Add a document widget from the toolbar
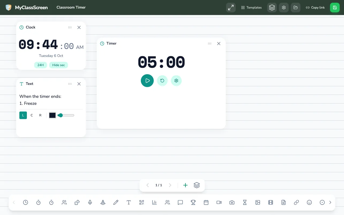344x215 pixels. [x=284, y=202]
